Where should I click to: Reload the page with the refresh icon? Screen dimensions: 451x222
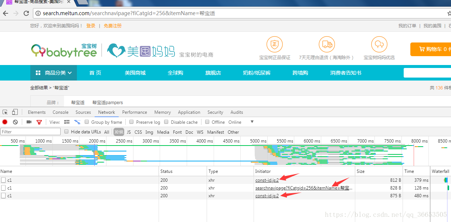click(x=26, y=13)
